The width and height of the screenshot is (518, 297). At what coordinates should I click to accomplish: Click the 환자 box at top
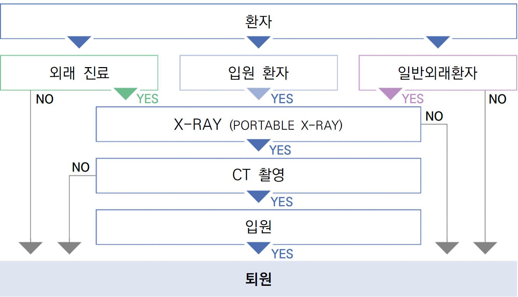coord(258,21)
